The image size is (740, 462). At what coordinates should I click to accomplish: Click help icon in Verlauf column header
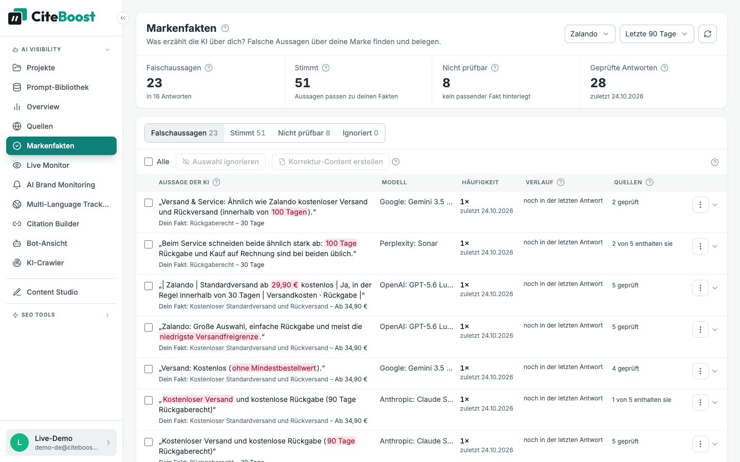click(x=561, y=182)
